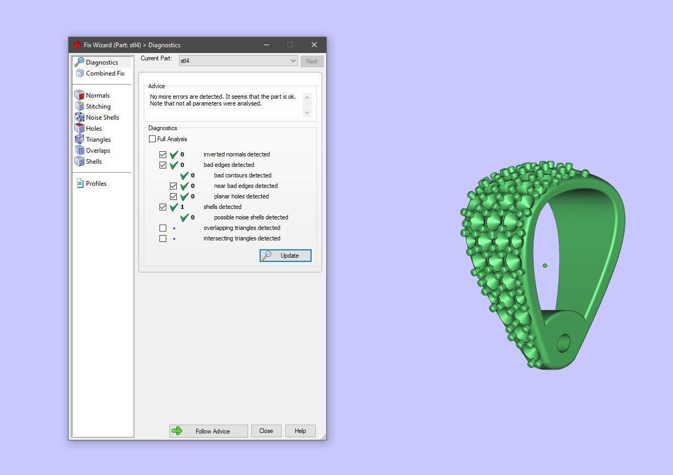673x475 pixels.
Task: Click the Close button at dialog bottom
Action: (x=266, y=431)
